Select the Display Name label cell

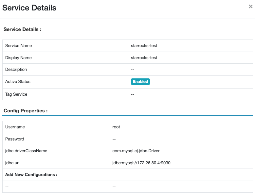click(18, 58)
